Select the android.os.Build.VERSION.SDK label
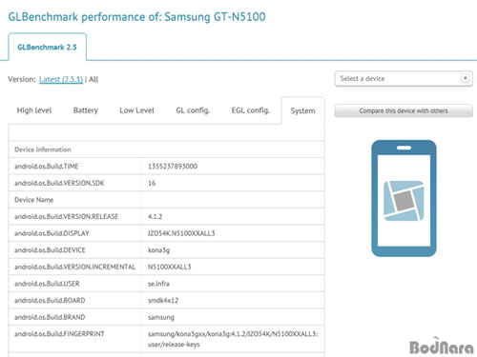The width and height of the screenshot is (477, 357). coord(59,183)
